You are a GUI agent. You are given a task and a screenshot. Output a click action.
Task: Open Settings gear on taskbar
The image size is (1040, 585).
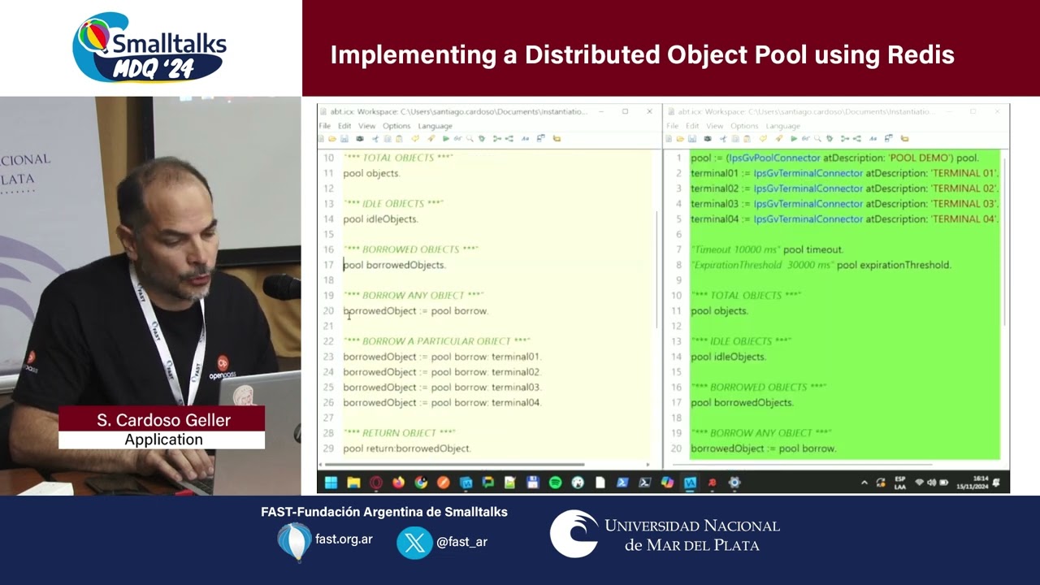pos(734,483)
